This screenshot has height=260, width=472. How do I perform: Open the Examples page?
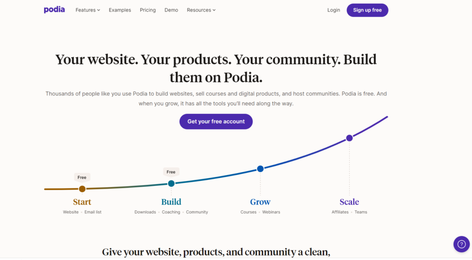(120, 10)
